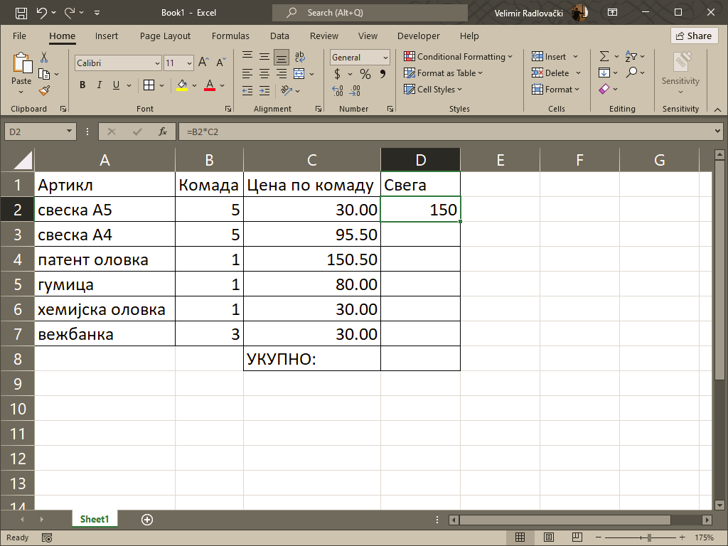Click the Increase Font Size icon
This screenshot has height=546, width=728.
203,63
